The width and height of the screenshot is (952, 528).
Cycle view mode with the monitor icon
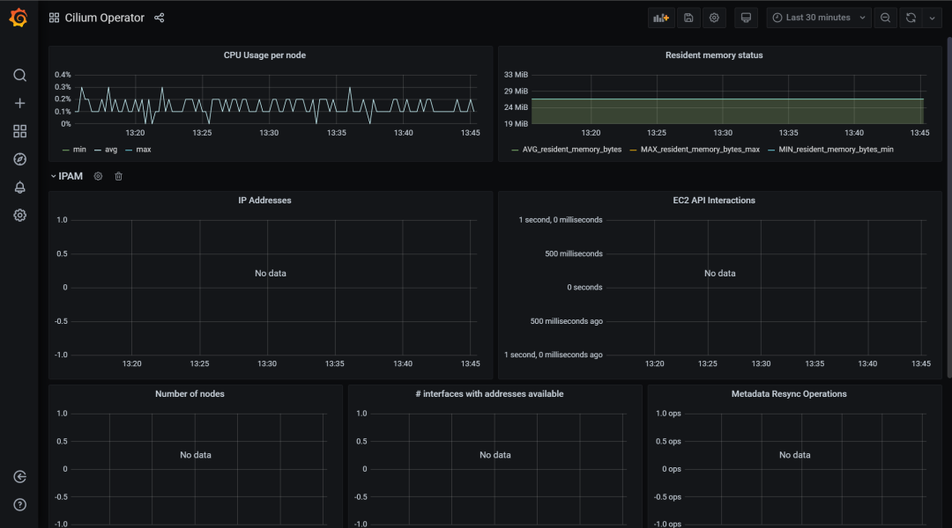click(746, 18)
